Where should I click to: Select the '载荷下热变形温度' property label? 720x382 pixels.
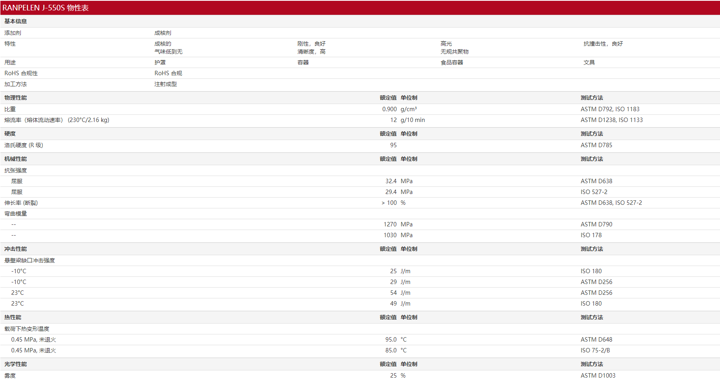27,329
